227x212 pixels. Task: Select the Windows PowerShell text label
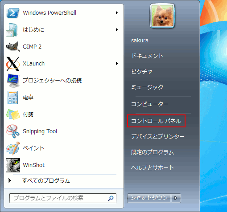50,13
